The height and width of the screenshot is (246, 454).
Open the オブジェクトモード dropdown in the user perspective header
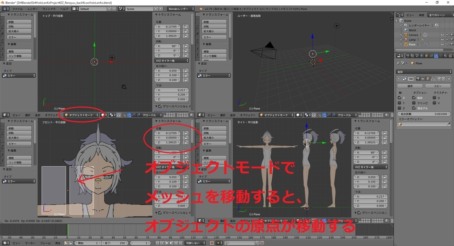tap(277, 115)
